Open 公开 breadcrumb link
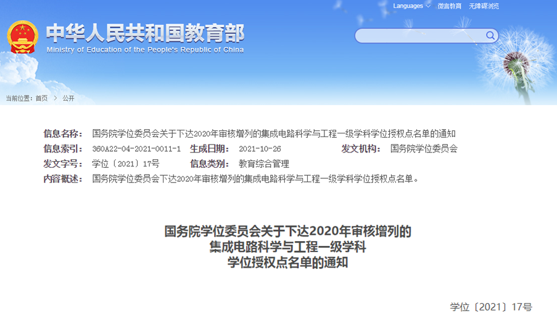This screenshot has height=321, width=557. (68, 98)
